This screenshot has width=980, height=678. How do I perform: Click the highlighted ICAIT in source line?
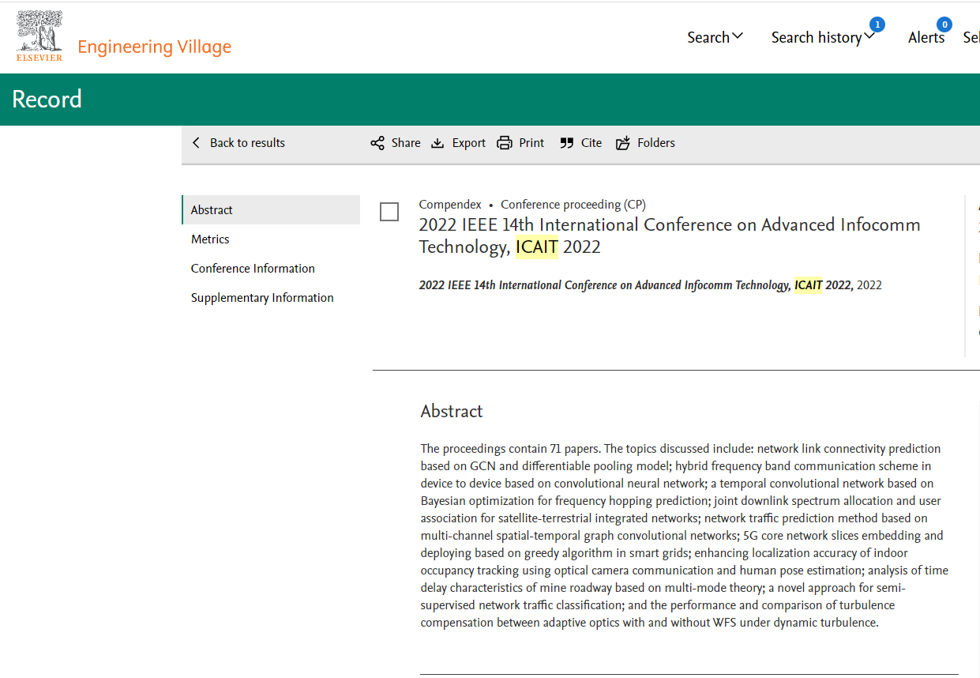tap(809, 285)
